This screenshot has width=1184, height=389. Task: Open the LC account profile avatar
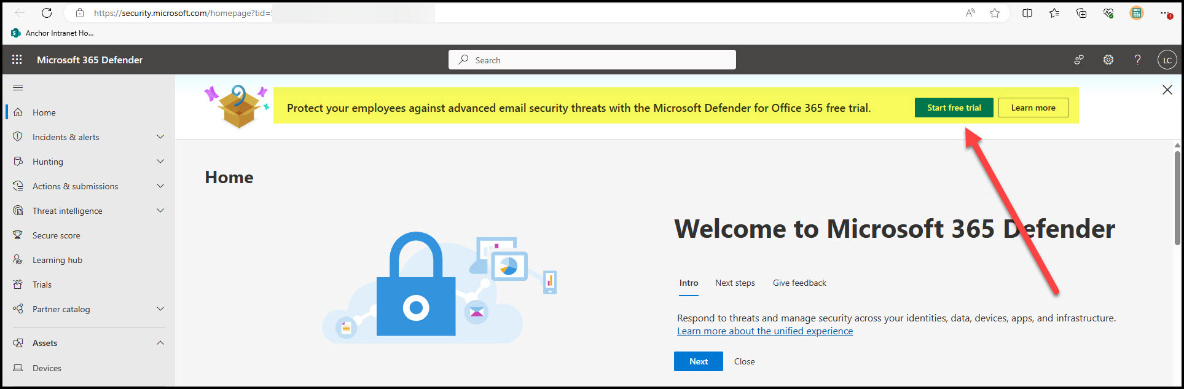[1167, 60]
